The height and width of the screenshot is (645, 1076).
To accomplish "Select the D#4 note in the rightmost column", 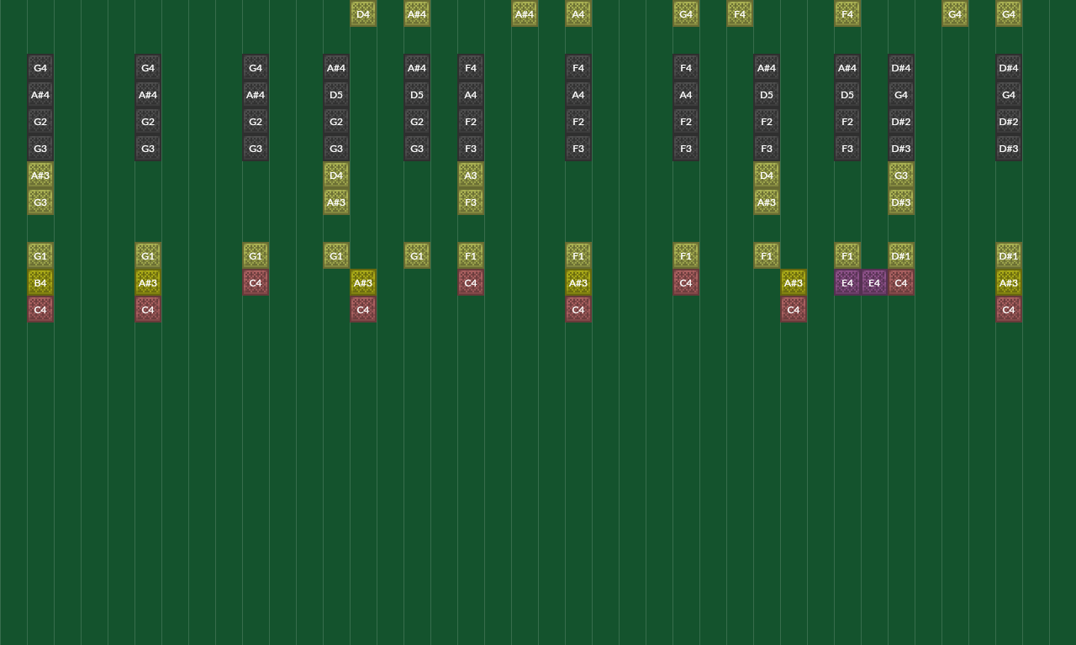I will pyautogui.click(x=1009, y=67).
